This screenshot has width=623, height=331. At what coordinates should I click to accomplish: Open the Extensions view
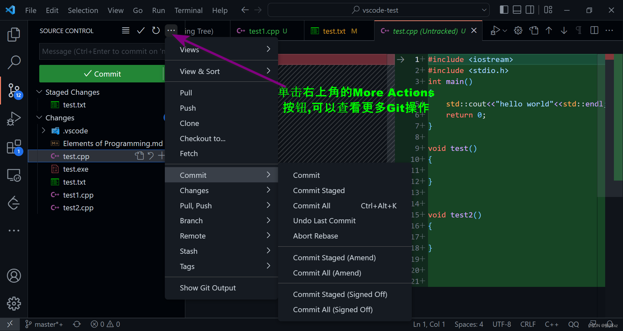click(14, 147)
